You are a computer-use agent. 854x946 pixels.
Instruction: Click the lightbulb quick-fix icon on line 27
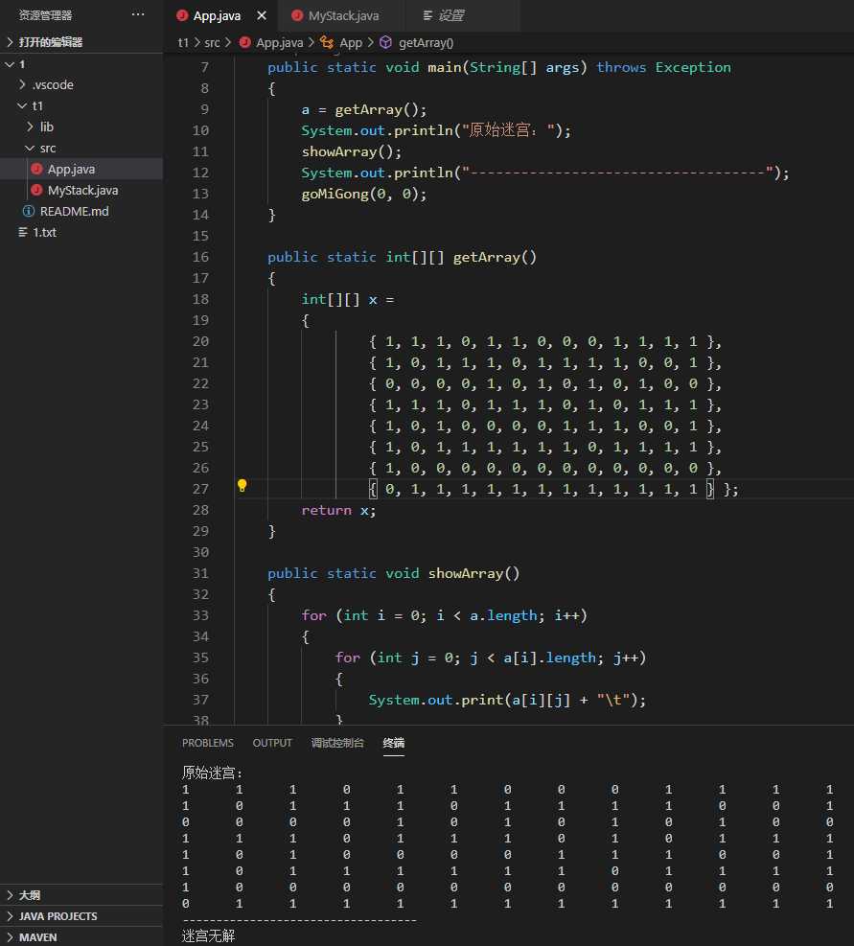click(242, 486)
